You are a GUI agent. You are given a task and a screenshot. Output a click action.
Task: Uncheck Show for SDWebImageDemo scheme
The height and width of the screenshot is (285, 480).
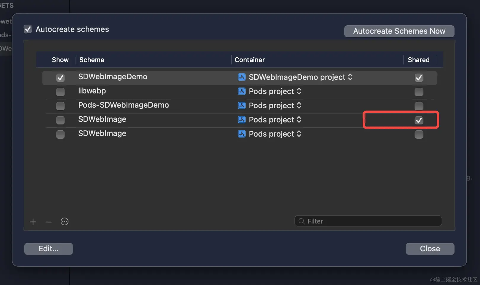click(x=60, y=78)
